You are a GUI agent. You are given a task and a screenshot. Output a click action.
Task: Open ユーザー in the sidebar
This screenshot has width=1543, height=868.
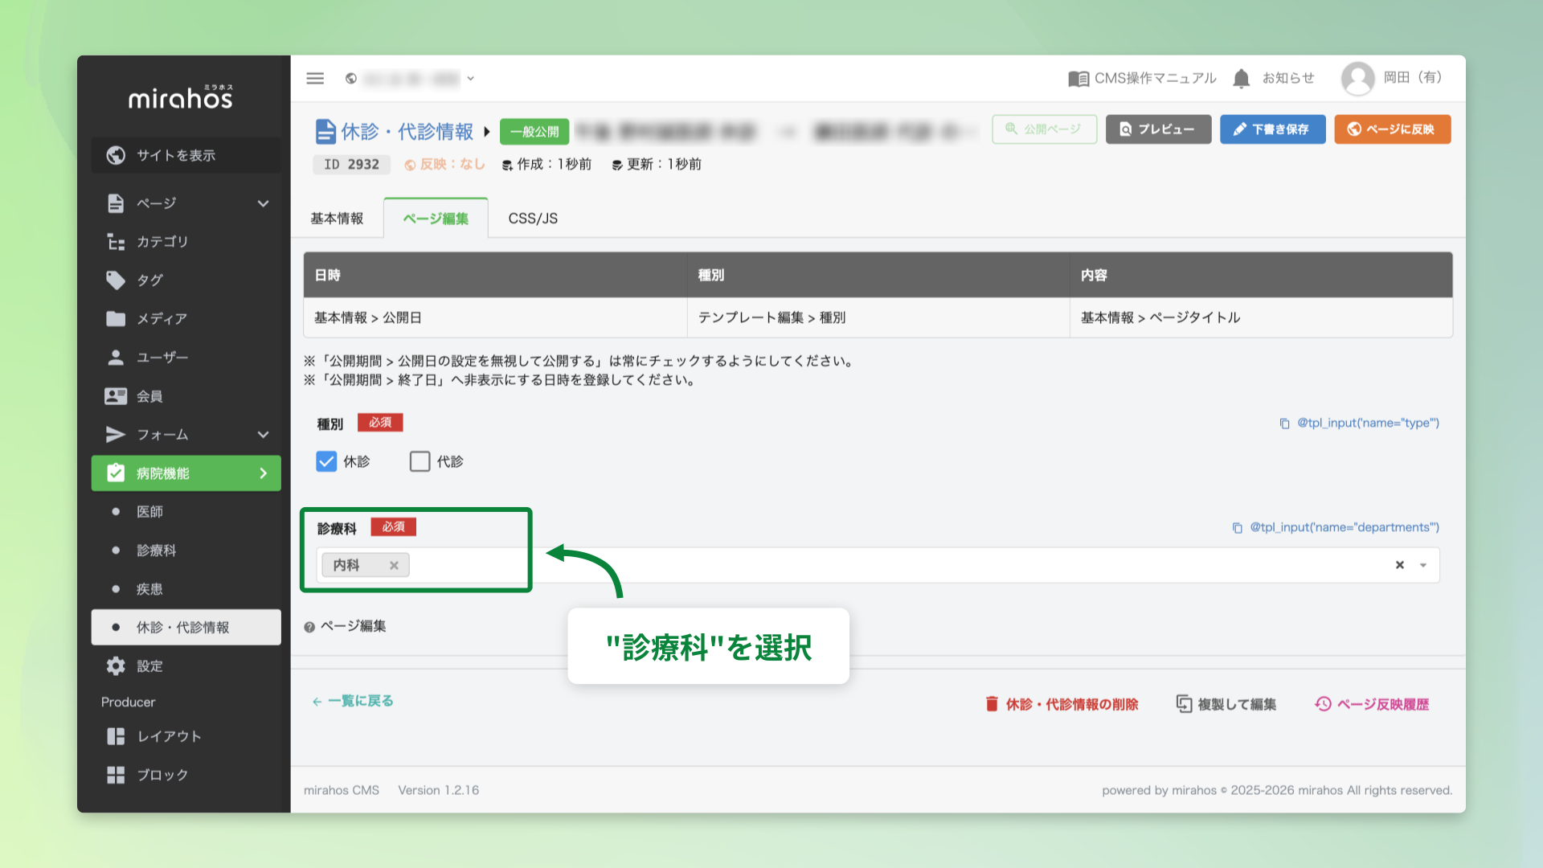pyautogui.click(x=162, y=358)
